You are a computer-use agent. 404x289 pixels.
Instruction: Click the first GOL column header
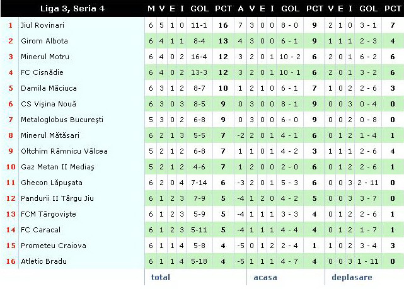pyautogui.click(x=199, y=8)
